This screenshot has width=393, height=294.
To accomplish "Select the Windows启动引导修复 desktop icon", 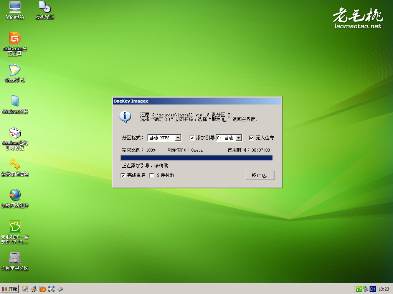I will (15, 138).
